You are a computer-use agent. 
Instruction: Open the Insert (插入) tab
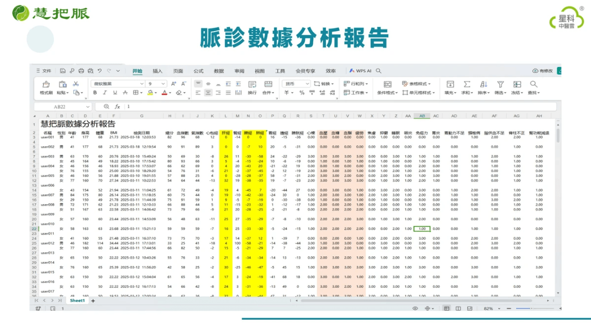(x=157, y=71)
